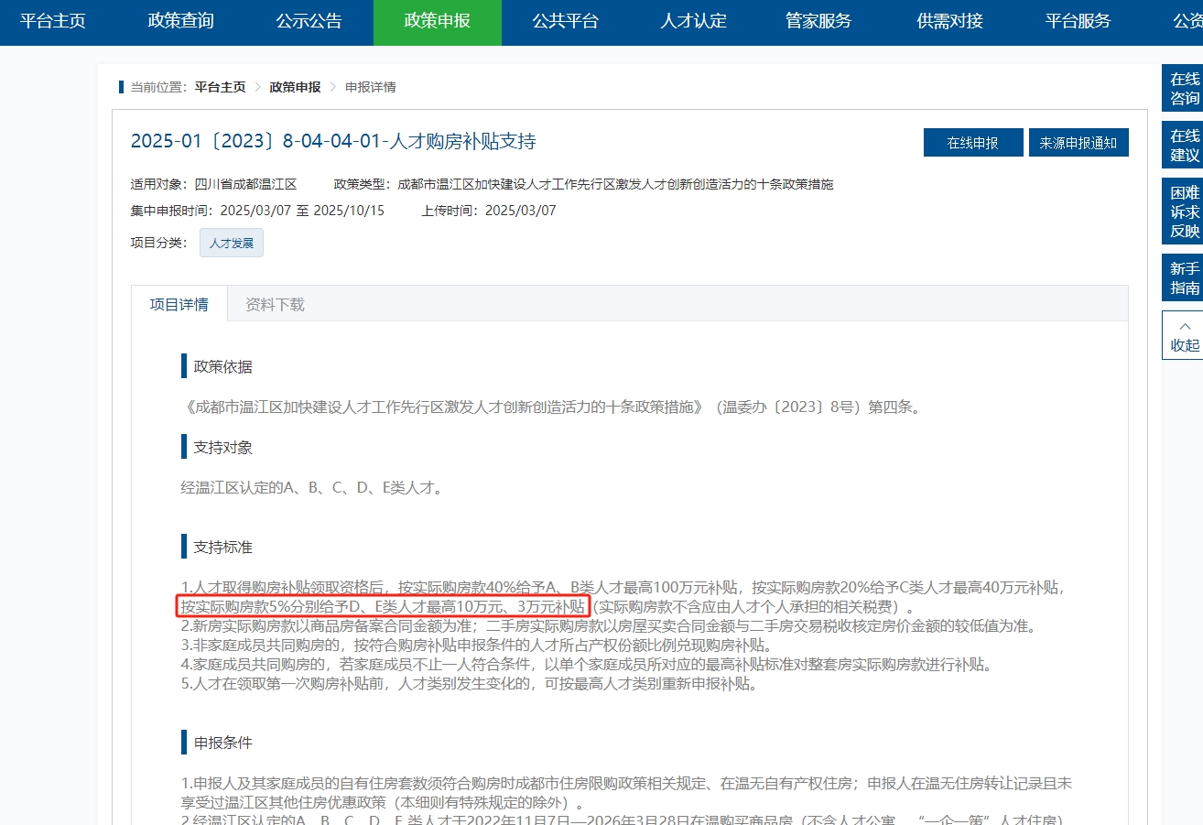Click the 项目分类 label

point(158,243)
